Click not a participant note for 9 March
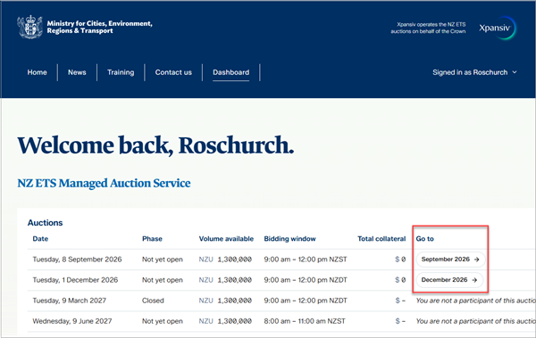536x338 pixels. coord(476,301)
